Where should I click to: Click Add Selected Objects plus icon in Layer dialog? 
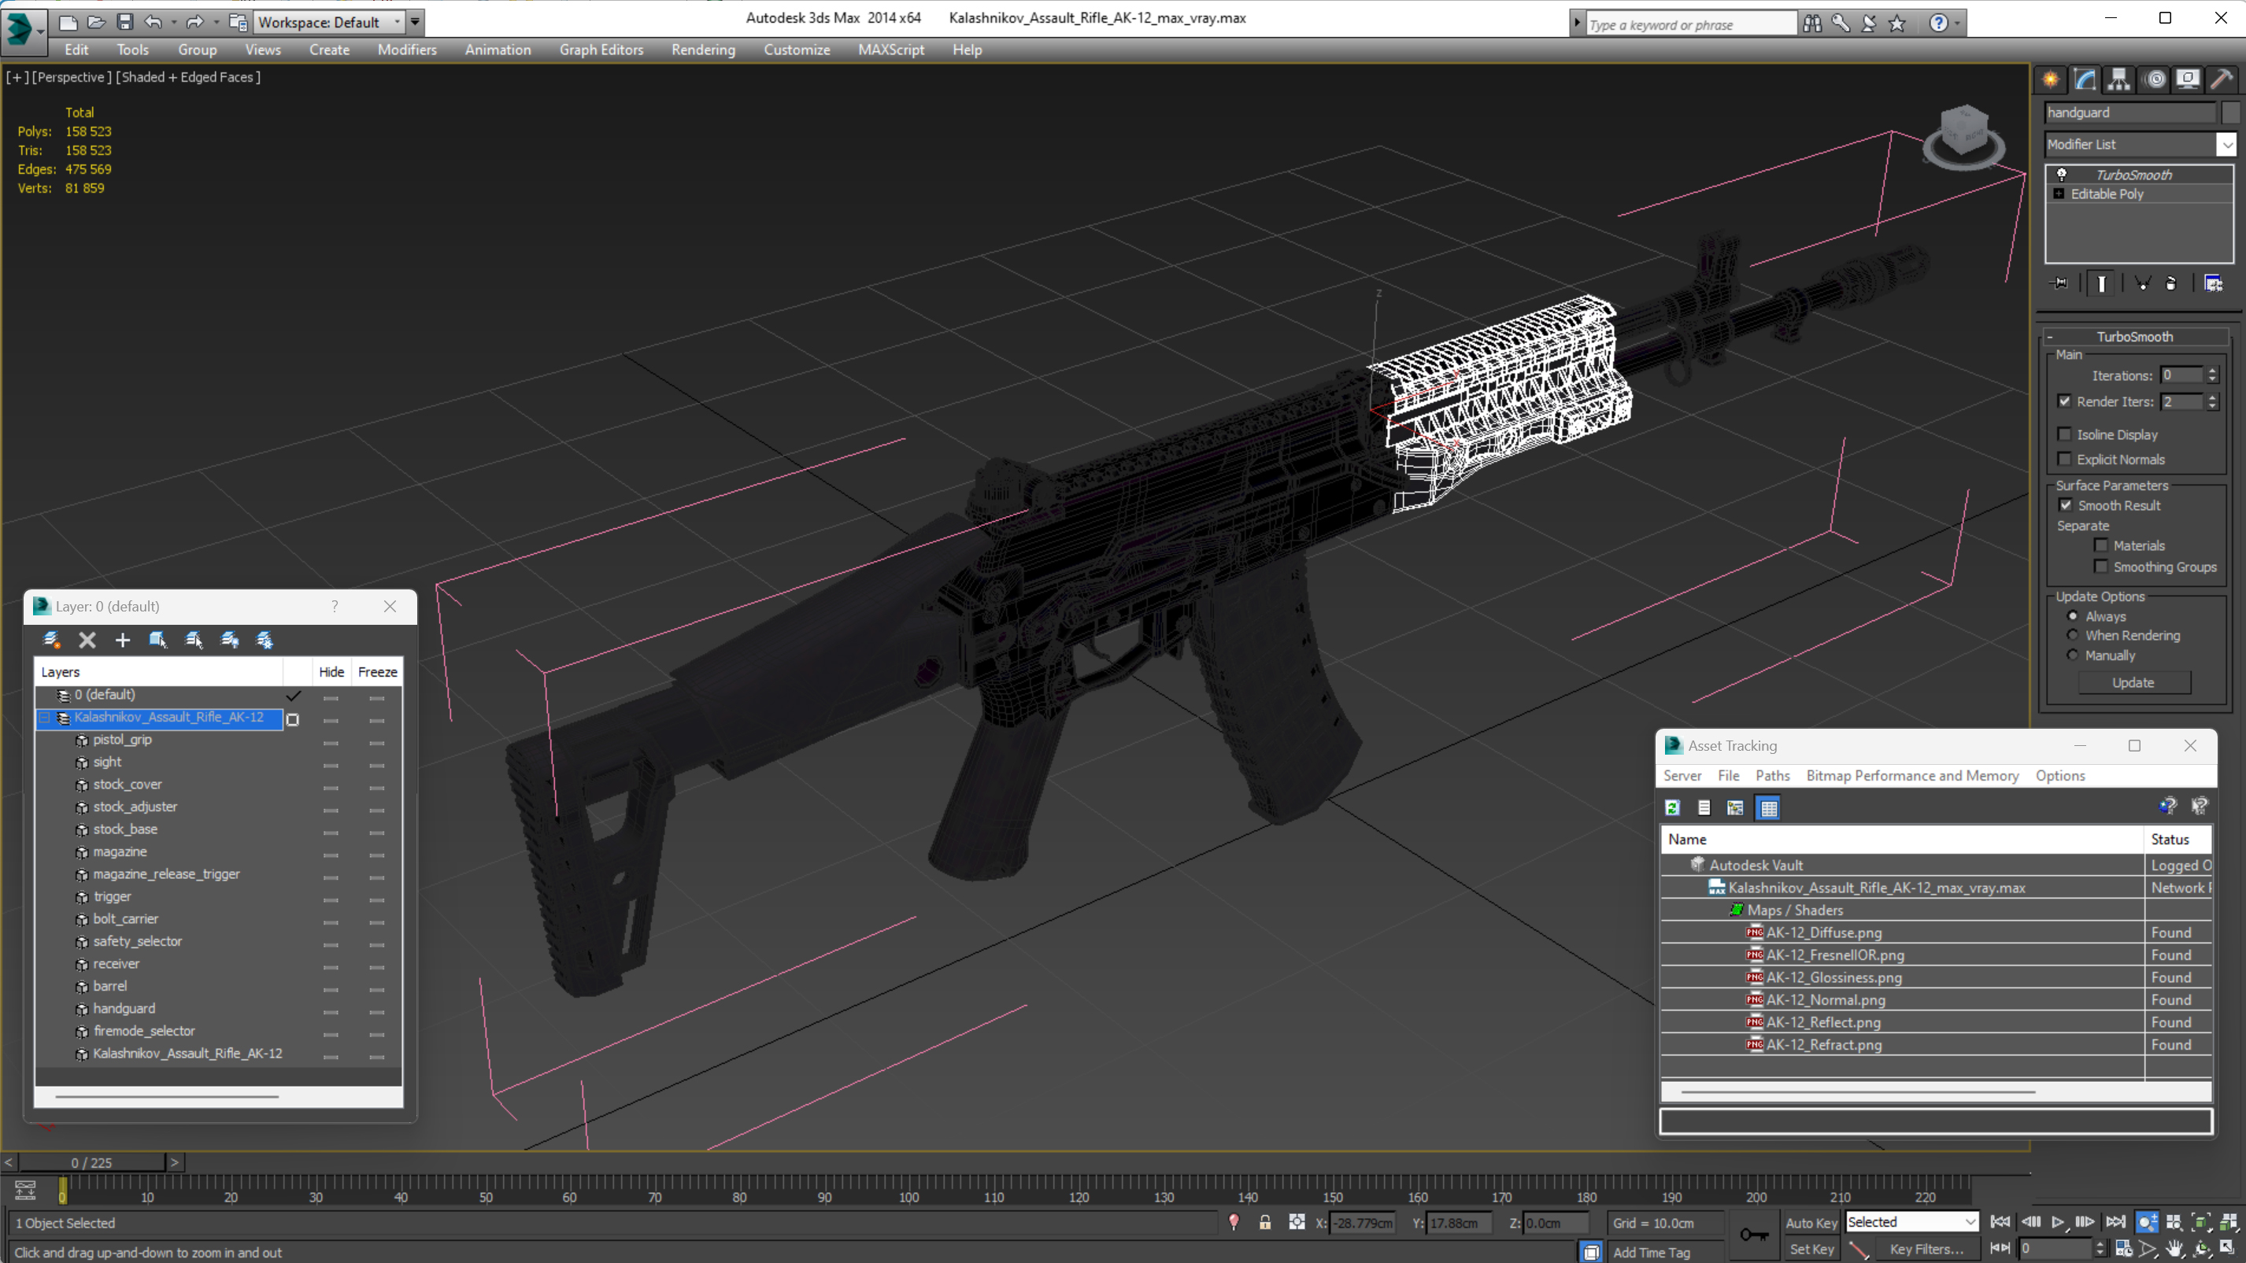123,640
